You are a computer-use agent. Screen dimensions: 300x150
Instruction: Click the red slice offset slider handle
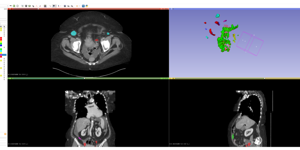[x=38, y=9]
